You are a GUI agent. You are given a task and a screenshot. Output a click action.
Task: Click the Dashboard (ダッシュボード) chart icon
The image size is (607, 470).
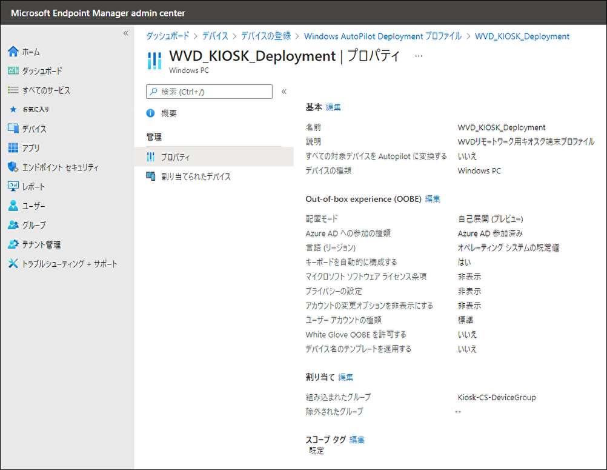coord(13,70)
